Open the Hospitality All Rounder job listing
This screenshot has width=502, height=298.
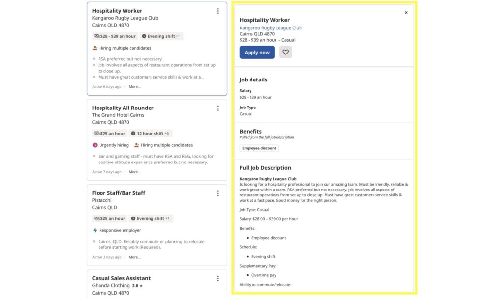(x=123, y=108)
